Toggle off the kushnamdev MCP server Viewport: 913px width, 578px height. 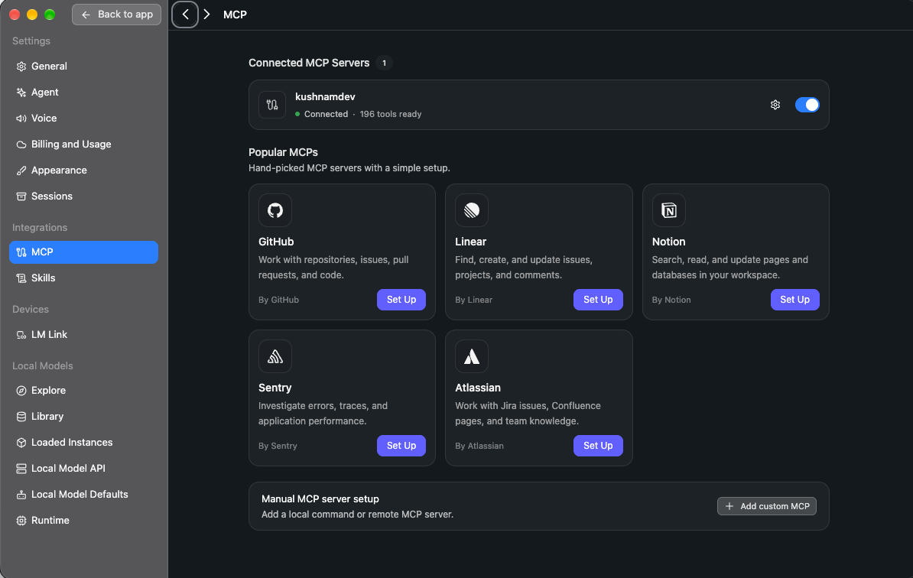(x=807, y=105)
